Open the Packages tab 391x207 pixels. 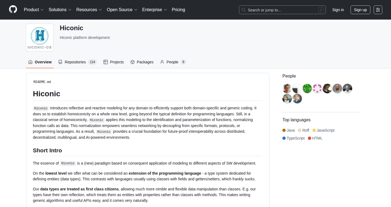coord(142,62)
